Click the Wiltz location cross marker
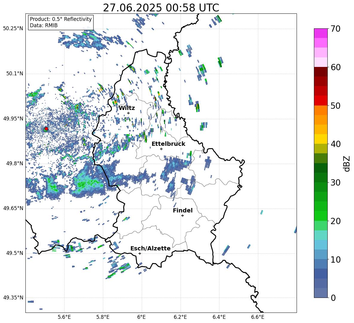The width and height of the screenshot is (354, 323). tap(129, 113)
